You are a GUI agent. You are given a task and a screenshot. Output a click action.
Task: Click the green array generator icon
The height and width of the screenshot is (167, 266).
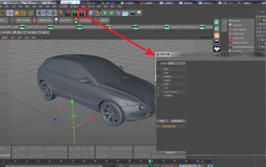click(x=112, y=13)
